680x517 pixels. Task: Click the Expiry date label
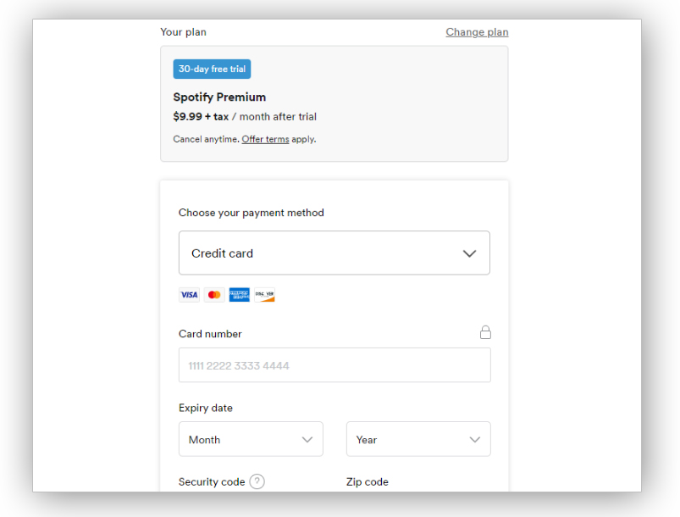tap(205, 408)
